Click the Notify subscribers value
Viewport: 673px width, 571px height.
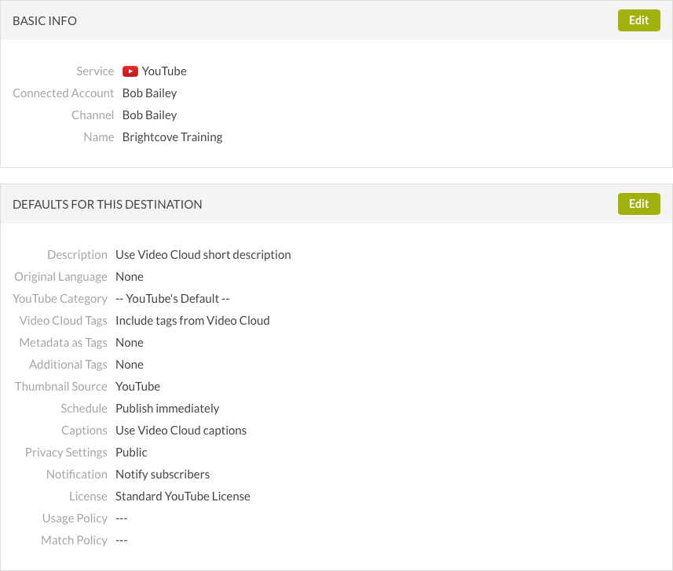pyautogui.click(x=163, y=475)
